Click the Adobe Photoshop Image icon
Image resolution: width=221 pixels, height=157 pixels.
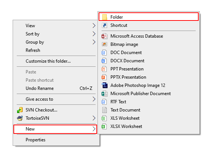click(105, 85)
